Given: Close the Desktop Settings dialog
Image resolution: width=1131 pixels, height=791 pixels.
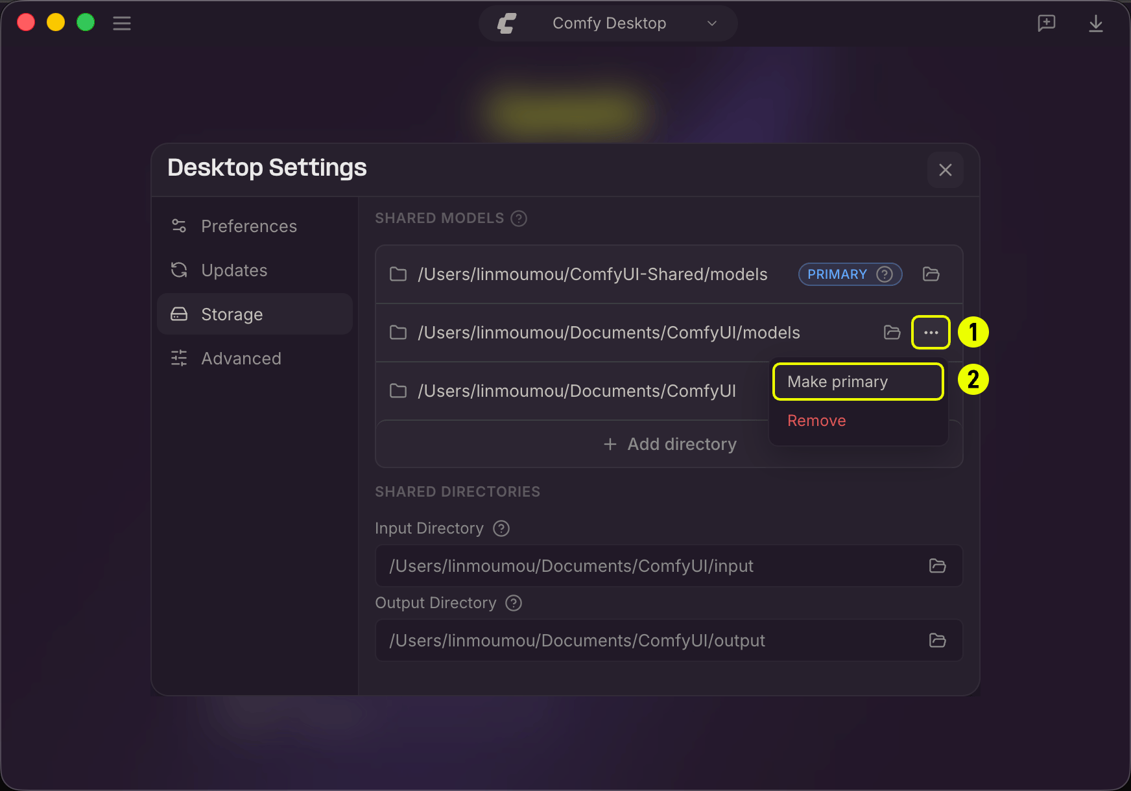Looking at the screenshot, I should [x=945, y=170].
